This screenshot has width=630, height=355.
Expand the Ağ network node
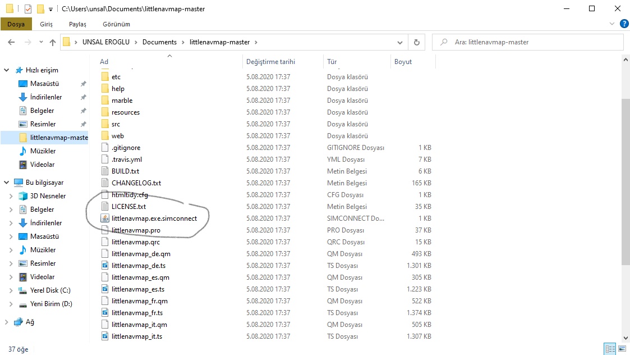coord(6,322)
